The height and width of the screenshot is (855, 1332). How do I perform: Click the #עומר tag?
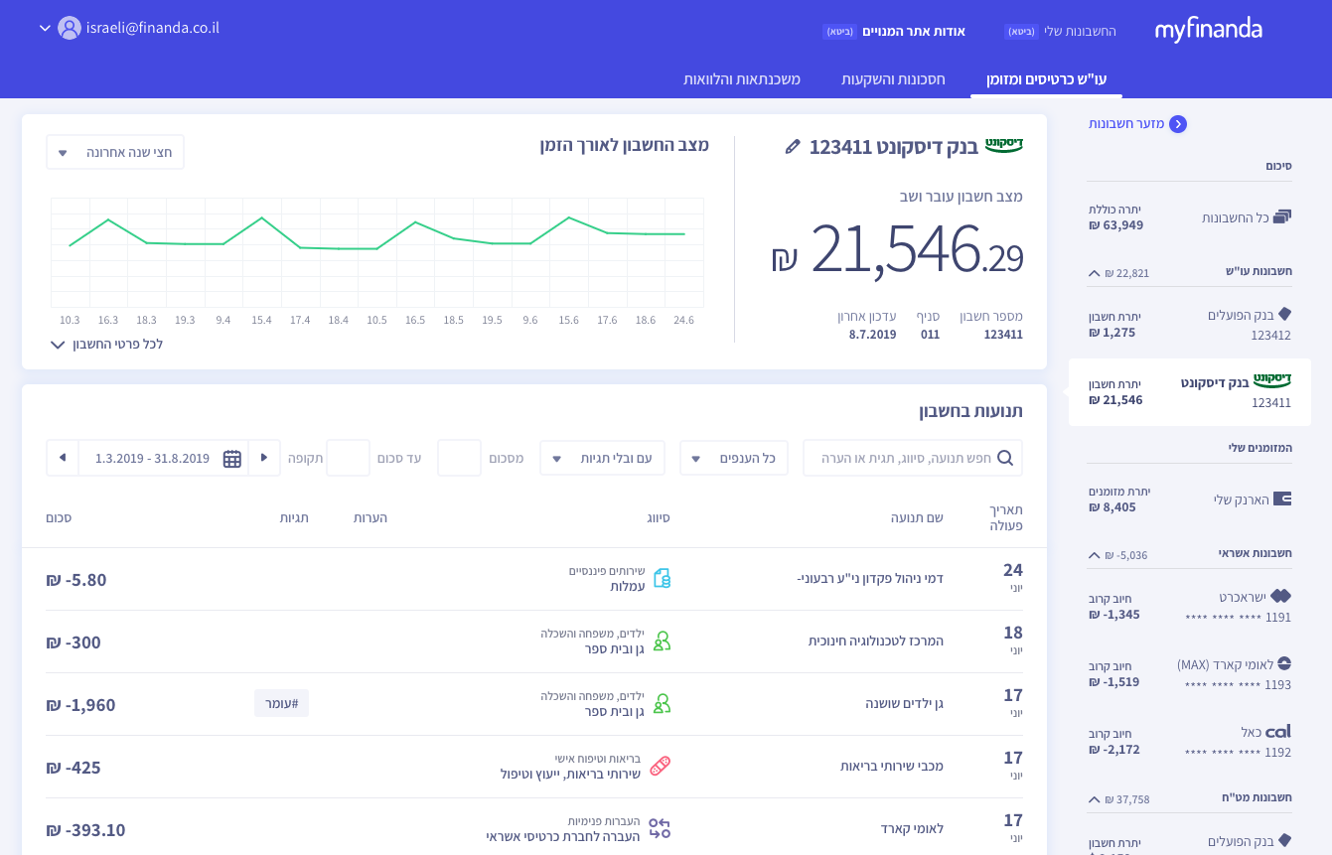(x=282, y=703)
